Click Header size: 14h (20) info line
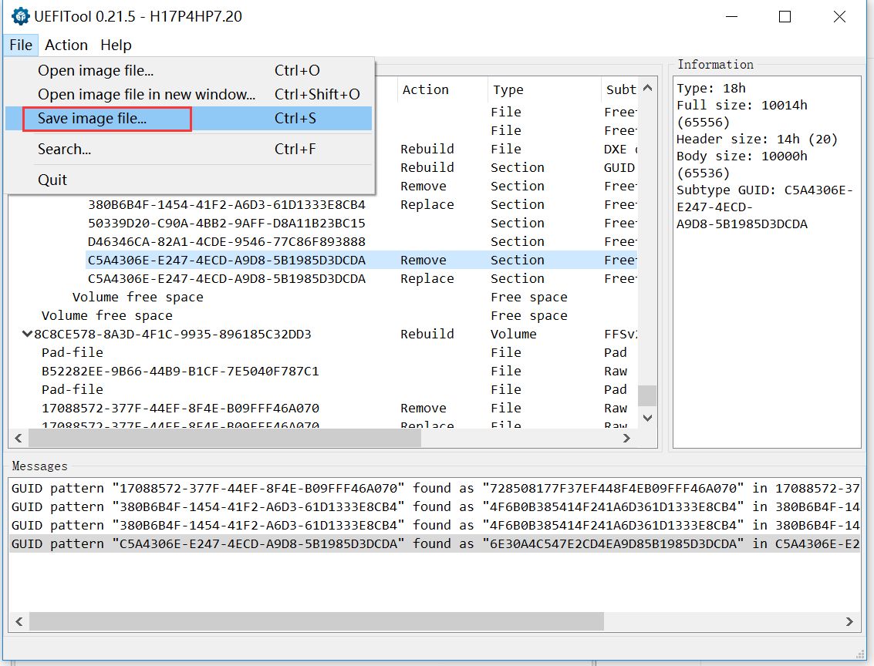 (757, 140)
